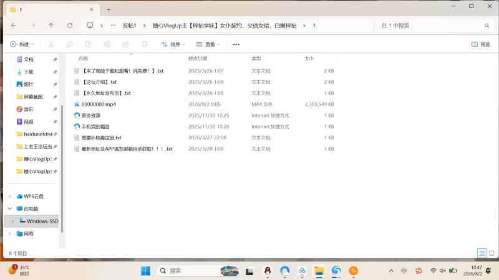
Task: Click the Share icon in toolbar
Action: click(x=126, y=44)
